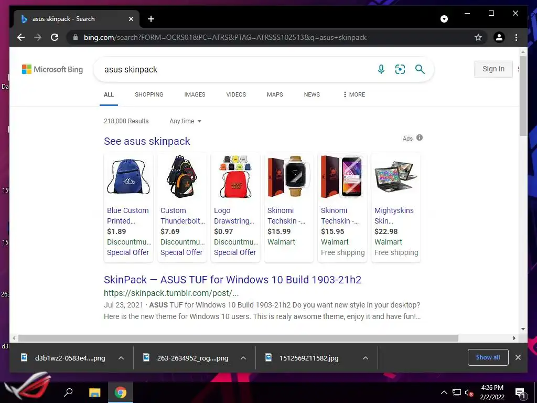Image resolution: width=537 pixels, height=403 pixels.
Task: Click the page's vertical scrollbar thumb
Action: click(523, 96)
